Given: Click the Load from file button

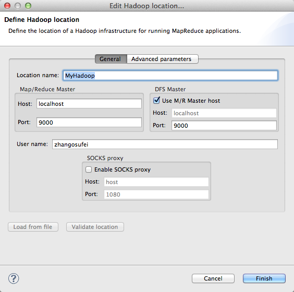Looking at the screenshot, I should pos(33,227).
